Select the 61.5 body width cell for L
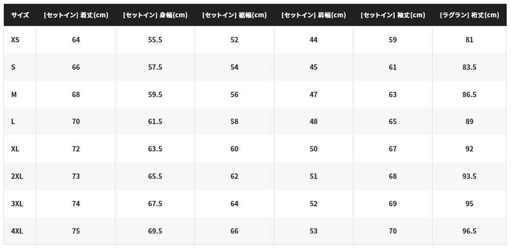The width and height of the screenshot is (511, 249). [x=155, y=122]
